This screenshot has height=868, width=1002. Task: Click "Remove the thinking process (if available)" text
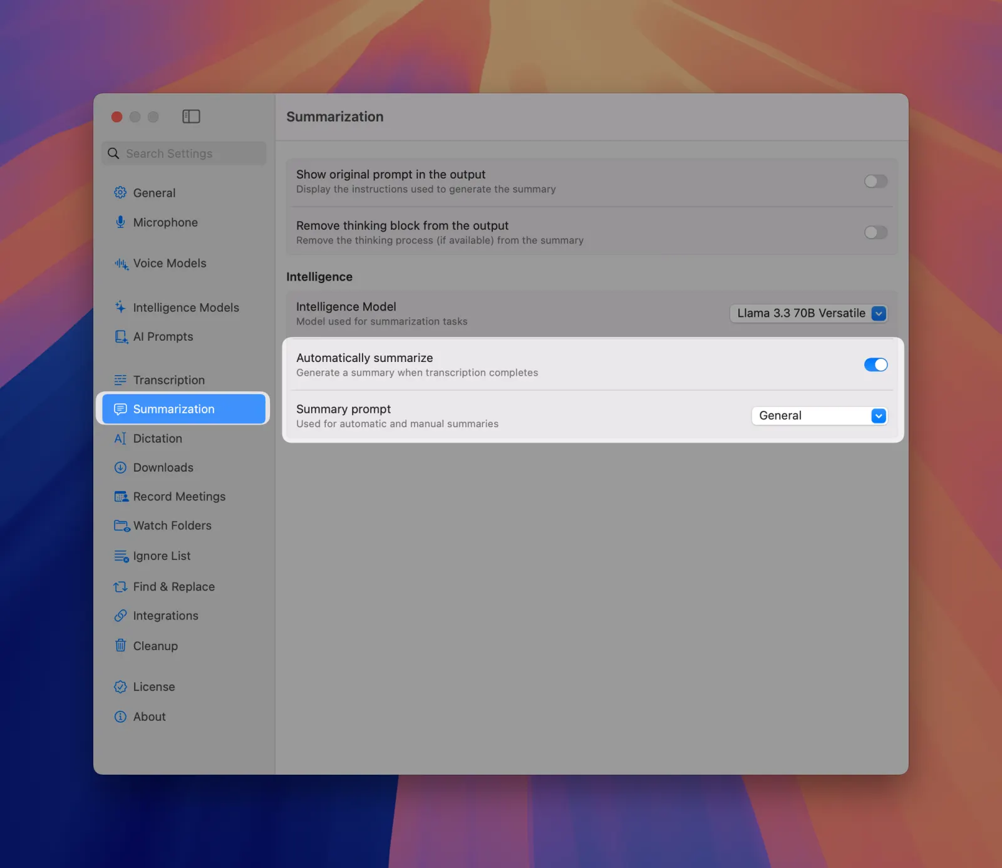point(440,240)
